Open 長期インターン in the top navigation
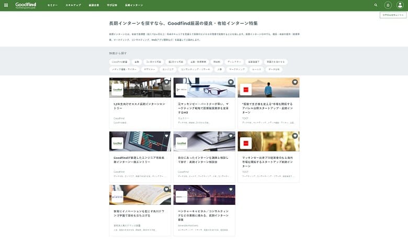The width and height of the screenshot is (408, 240). 134,5
